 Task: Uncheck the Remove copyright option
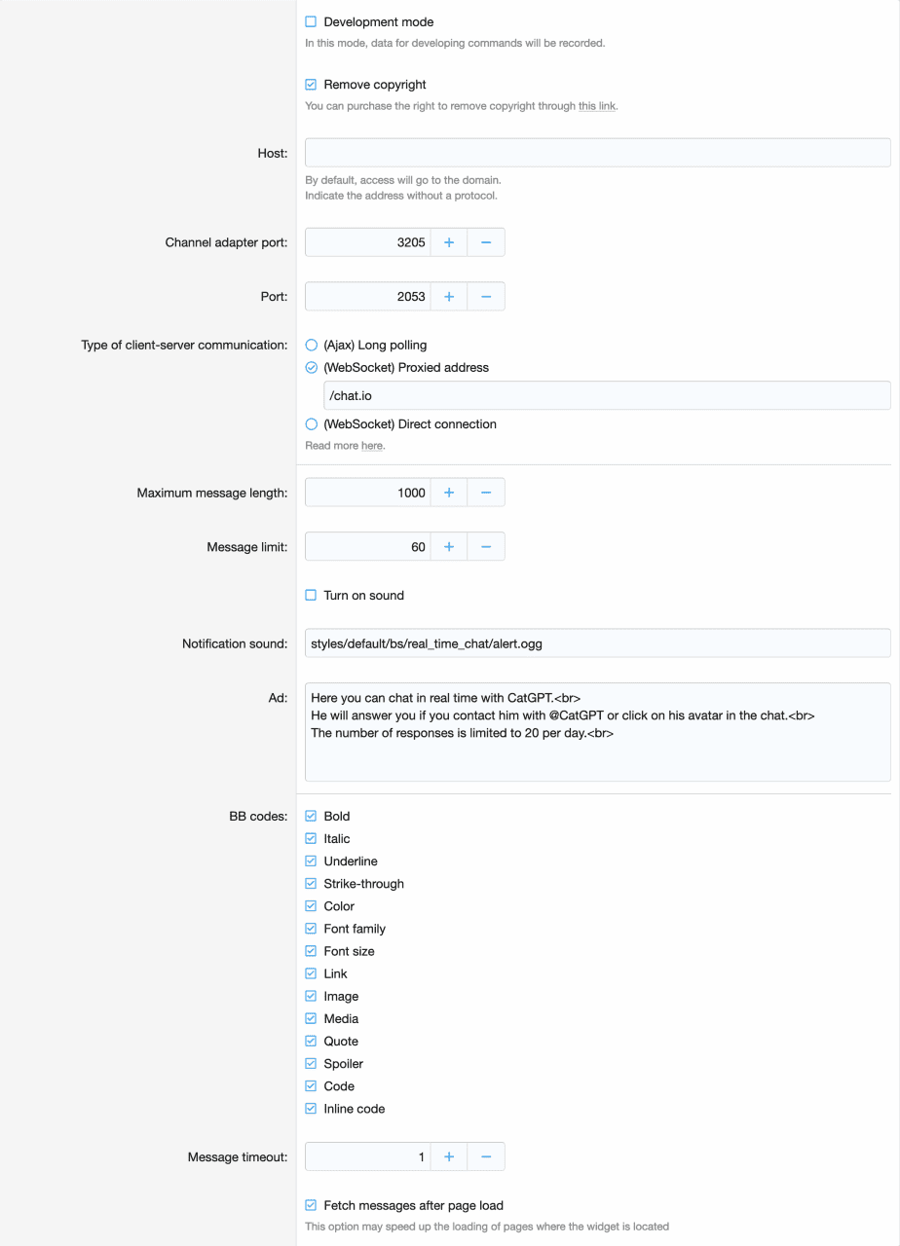312,85
